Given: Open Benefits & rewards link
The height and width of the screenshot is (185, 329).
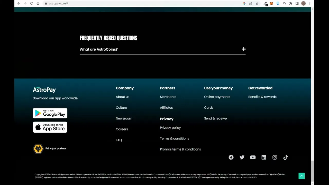Looking at the screenshot, I should [x=262, y=97].
